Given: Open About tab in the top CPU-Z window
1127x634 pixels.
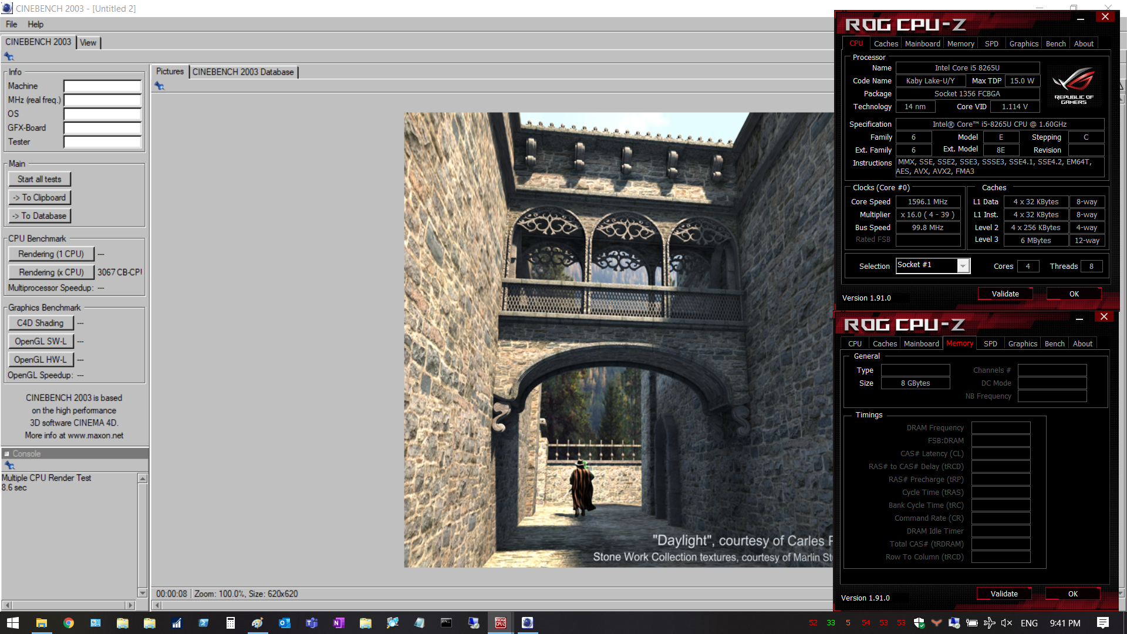Looking at the screenshot, I should [x=1084, y=43].
